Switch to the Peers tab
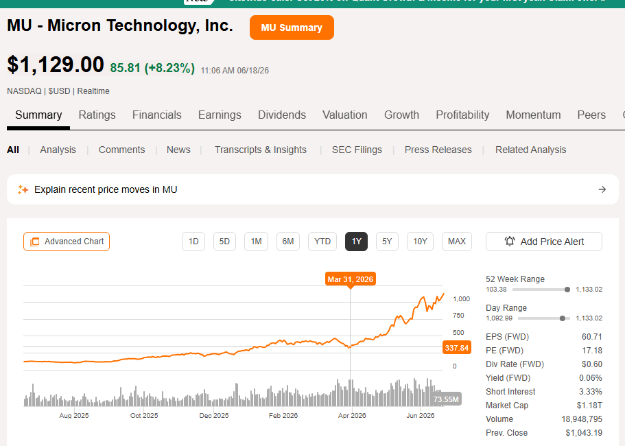The height and width of the screenshot is (446, 625). point(591,115)
